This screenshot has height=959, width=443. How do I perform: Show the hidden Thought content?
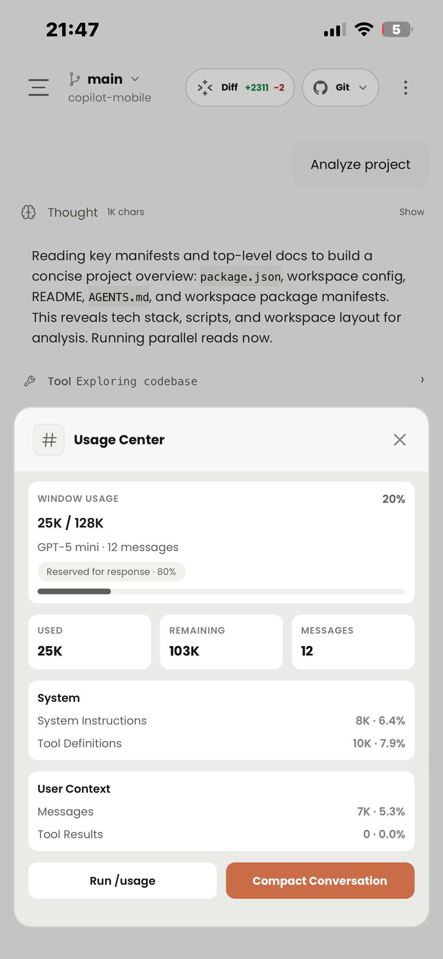click(x=411, y=212)
